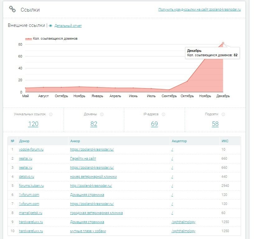The image size is (270, 239).
Task: Click the Сентябрь data point on chart
Action: (169, 90)
